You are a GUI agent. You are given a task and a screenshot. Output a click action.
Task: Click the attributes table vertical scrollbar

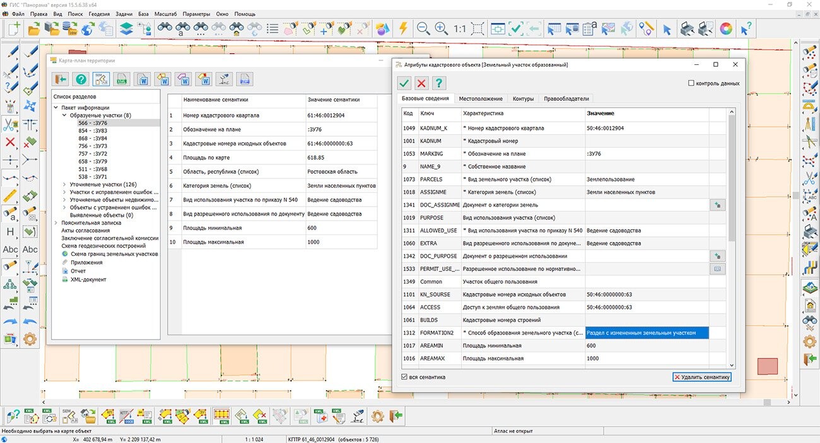pyautogui.click(x=732, y=238)
